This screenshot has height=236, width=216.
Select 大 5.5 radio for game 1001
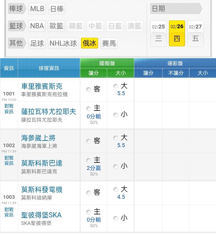pyautogui.click(x=115, y=86)
